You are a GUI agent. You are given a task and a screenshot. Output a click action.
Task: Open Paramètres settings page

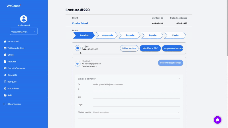[13, 89]
